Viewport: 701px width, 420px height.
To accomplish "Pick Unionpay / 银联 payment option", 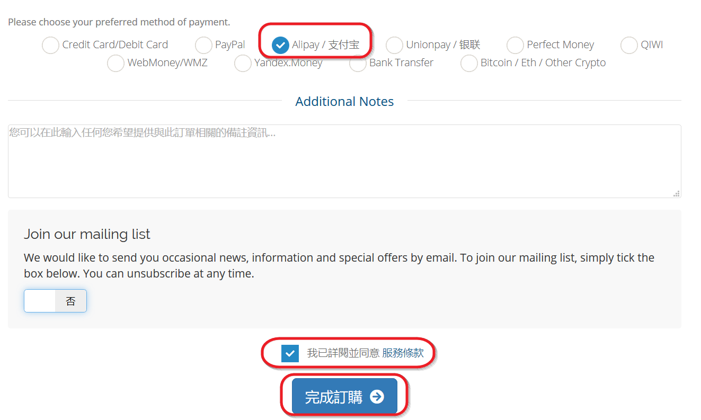I will pos(394,46).
